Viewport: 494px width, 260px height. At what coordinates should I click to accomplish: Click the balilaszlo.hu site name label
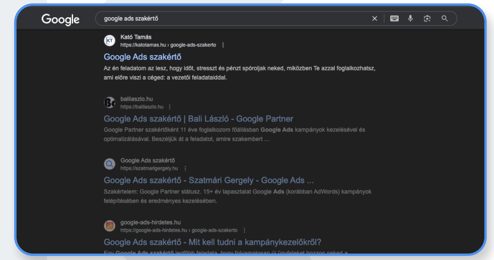pos(136,99)
